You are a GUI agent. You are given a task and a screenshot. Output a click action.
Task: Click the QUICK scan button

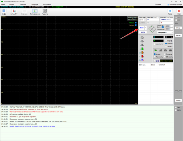click(143, 32)
